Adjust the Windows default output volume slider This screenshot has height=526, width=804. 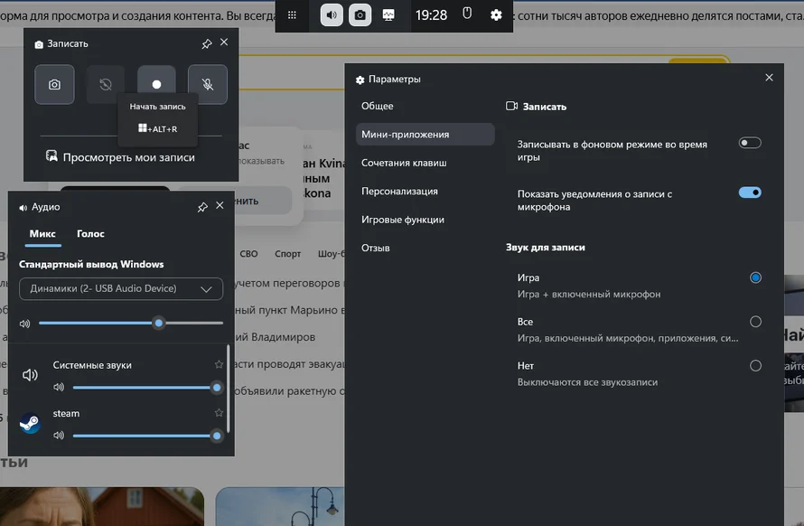[x=159, y=323]
